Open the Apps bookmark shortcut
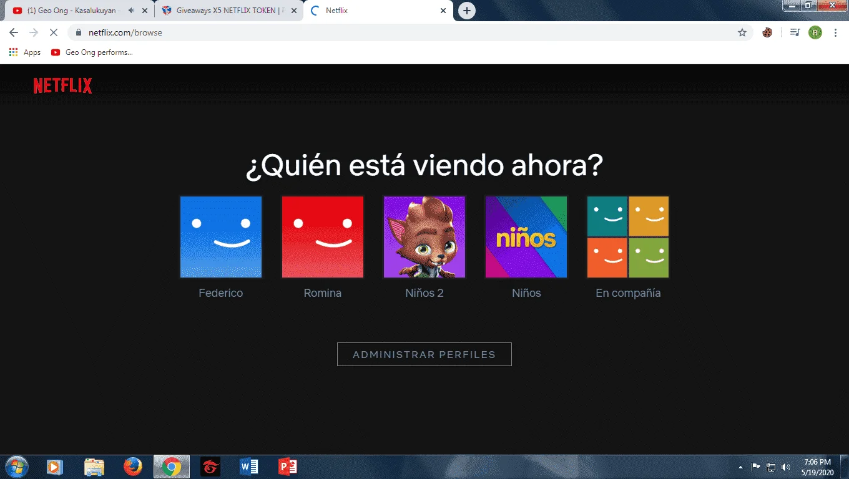The image size is (849, 479). coord(25,52)
